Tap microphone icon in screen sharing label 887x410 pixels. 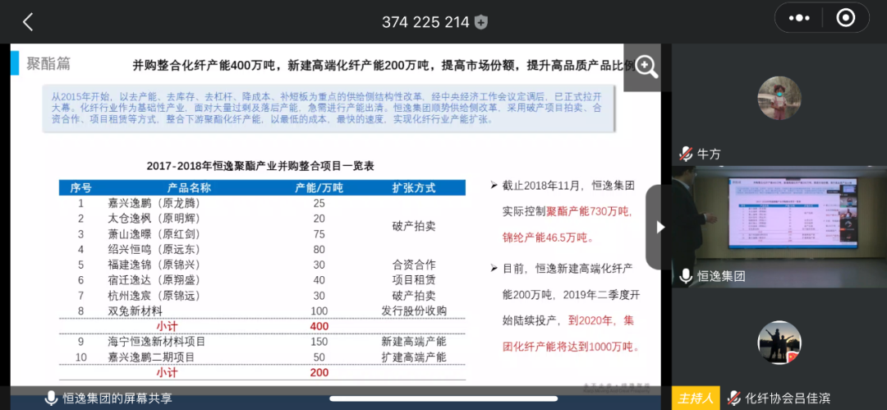(x=51, y=398)
